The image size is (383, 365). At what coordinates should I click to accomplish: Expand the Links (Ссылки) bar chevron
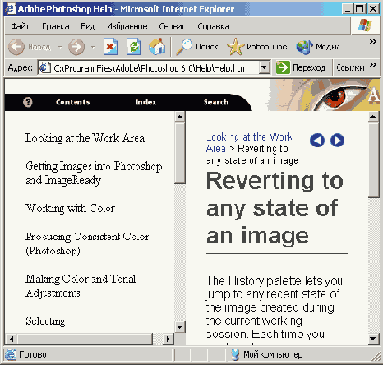[x=372, y=65]
